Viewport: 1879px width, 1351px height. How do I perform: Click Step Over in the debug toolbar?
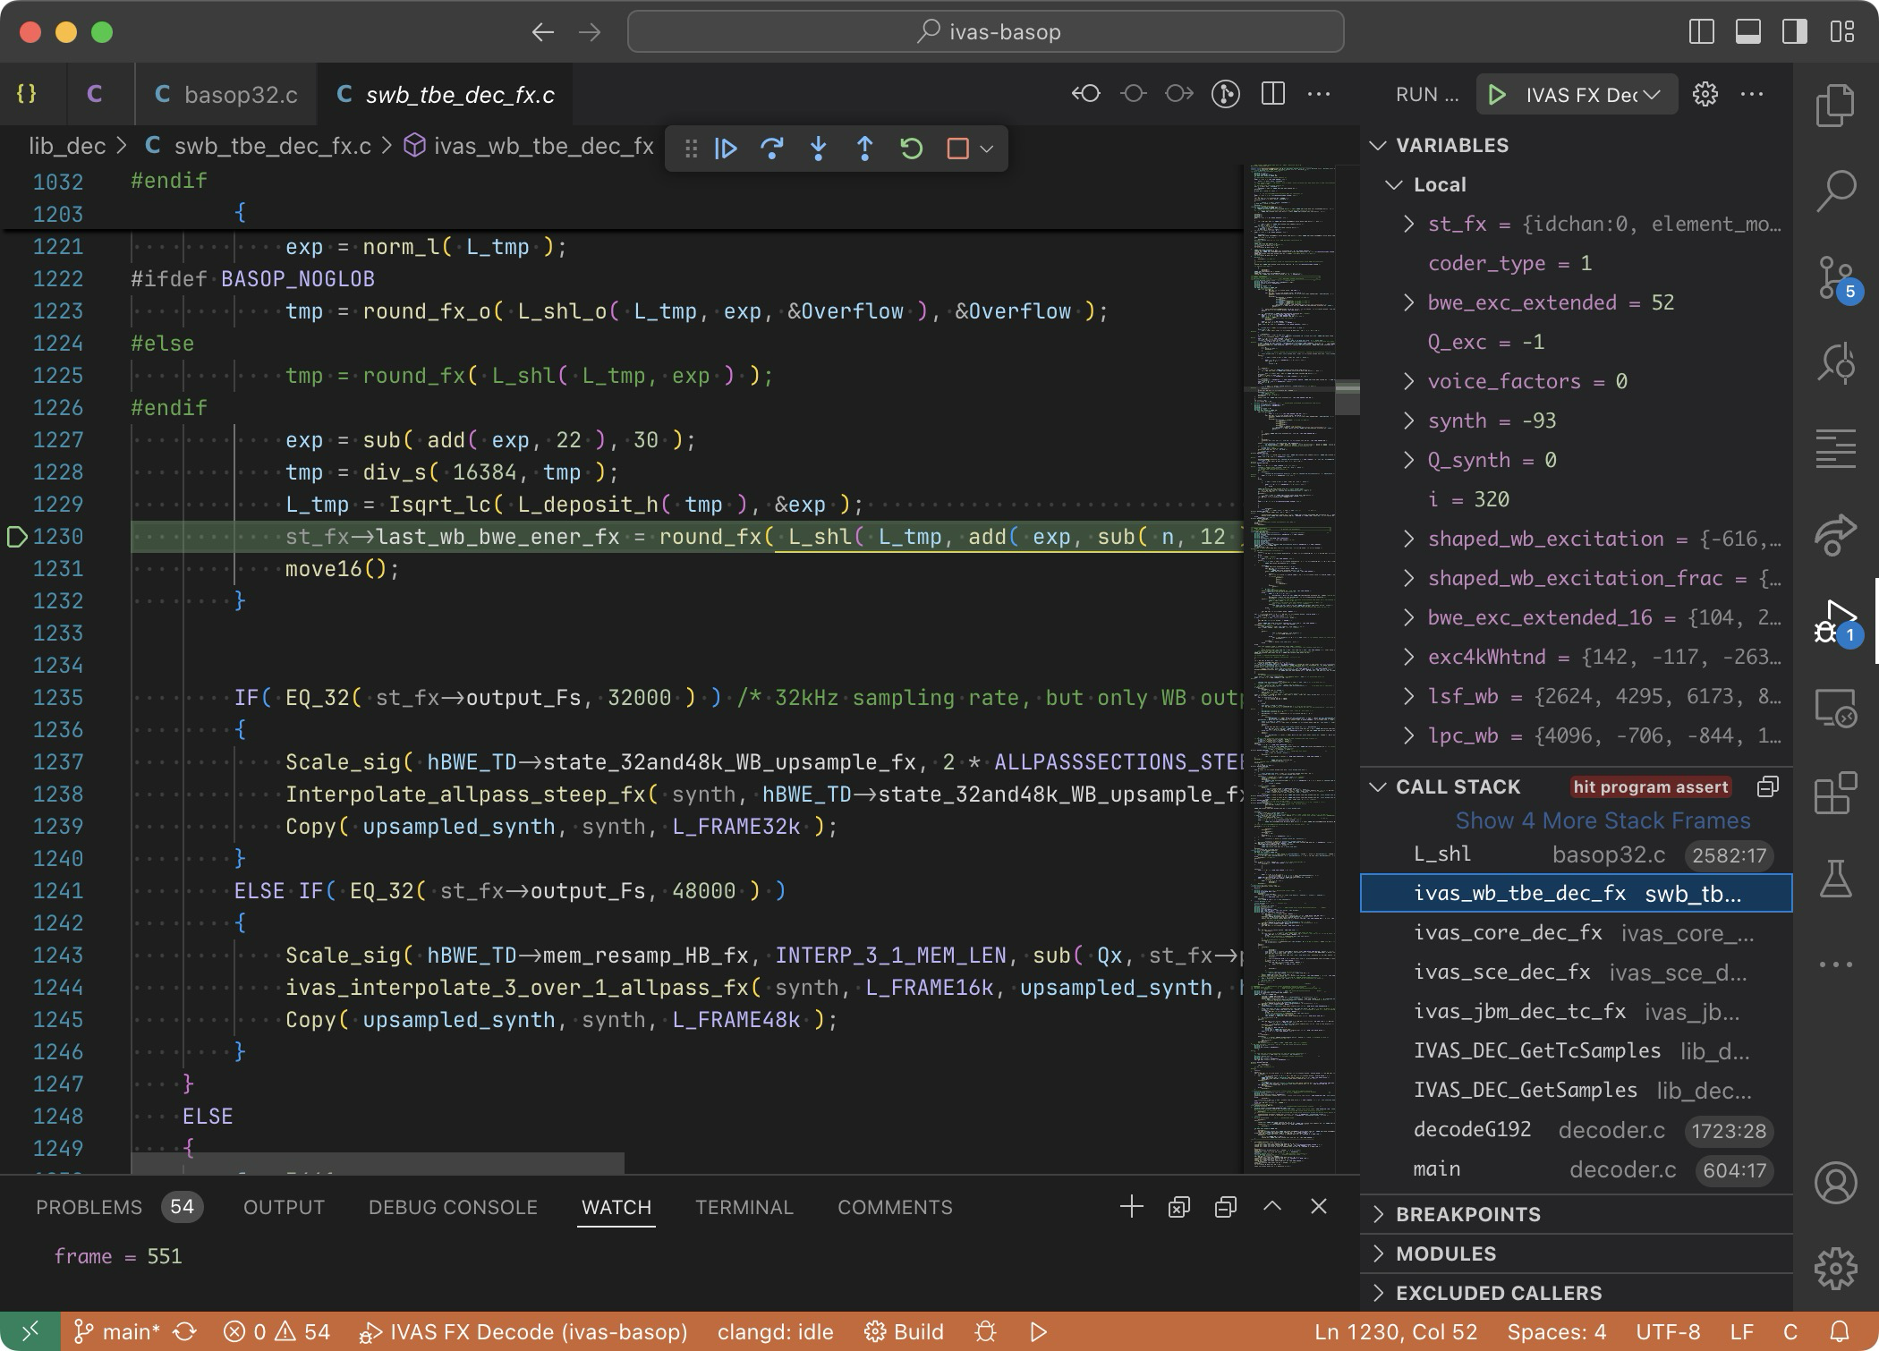click(x=771, y=149)
